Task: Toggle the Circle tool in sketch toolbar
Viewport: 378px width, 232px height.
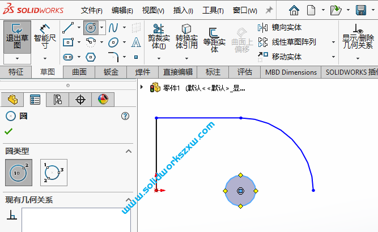Action: pyautogui.click(x=90, y=27)
